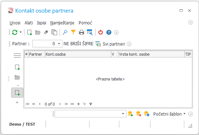Click options arrow after Početni šablon

click(x=190, y=114)
